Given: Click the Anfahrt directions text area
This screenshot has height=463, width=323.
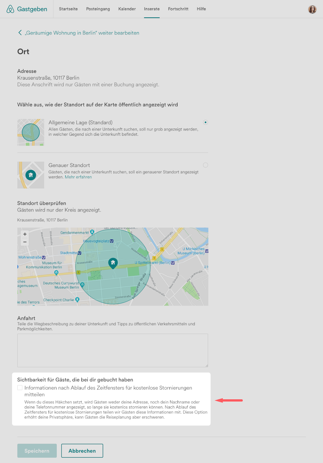Looking at the screenshot, I should [112, 350].
